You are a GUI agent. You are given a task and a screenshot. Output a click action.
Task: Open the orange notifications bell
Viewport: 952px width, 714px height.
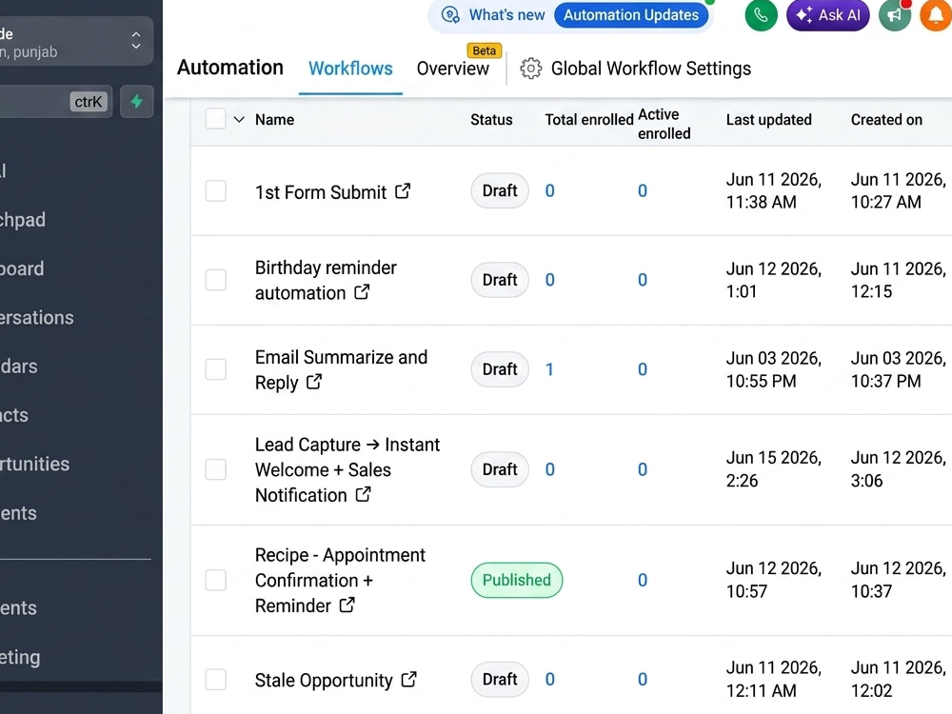point(936,14)
